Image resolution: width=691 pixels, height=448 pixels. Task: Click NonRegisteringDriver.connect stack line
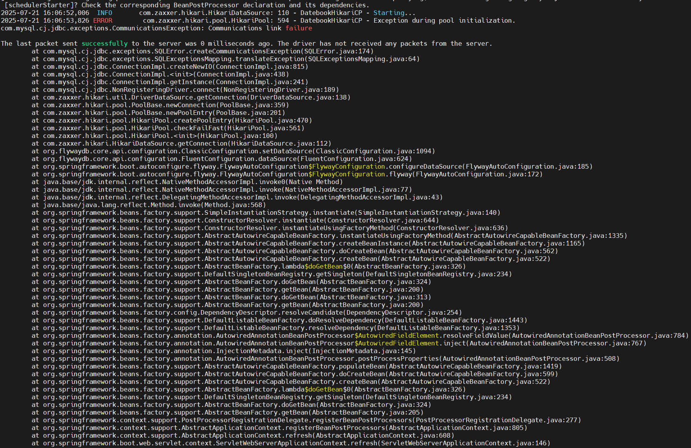coord(185,90)
